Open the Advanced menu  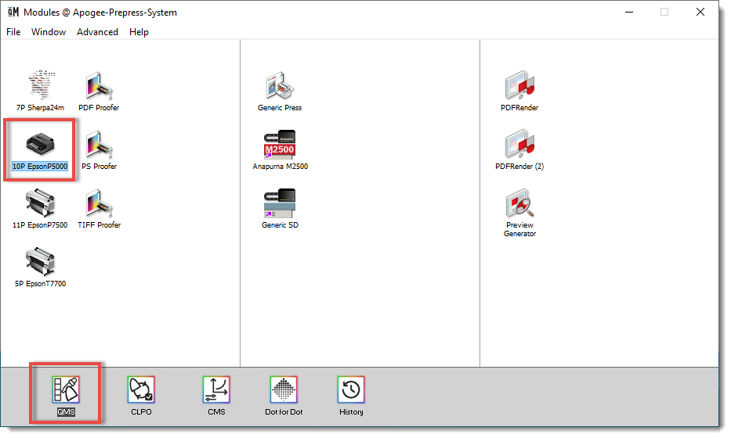pyautogui.click(x=97, y=32)
